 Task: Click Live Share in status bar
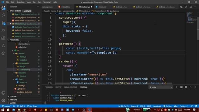point(32,106)
